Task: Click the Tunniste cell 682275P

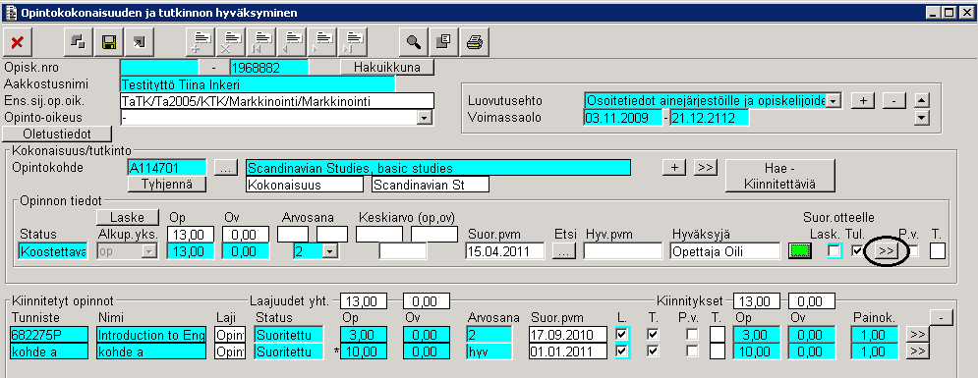Action: [x=49, y=335]
